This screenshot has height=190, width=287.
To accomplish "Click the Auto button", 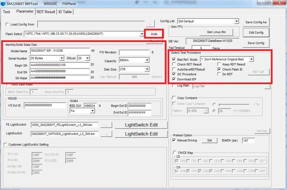I will point(154,34).
